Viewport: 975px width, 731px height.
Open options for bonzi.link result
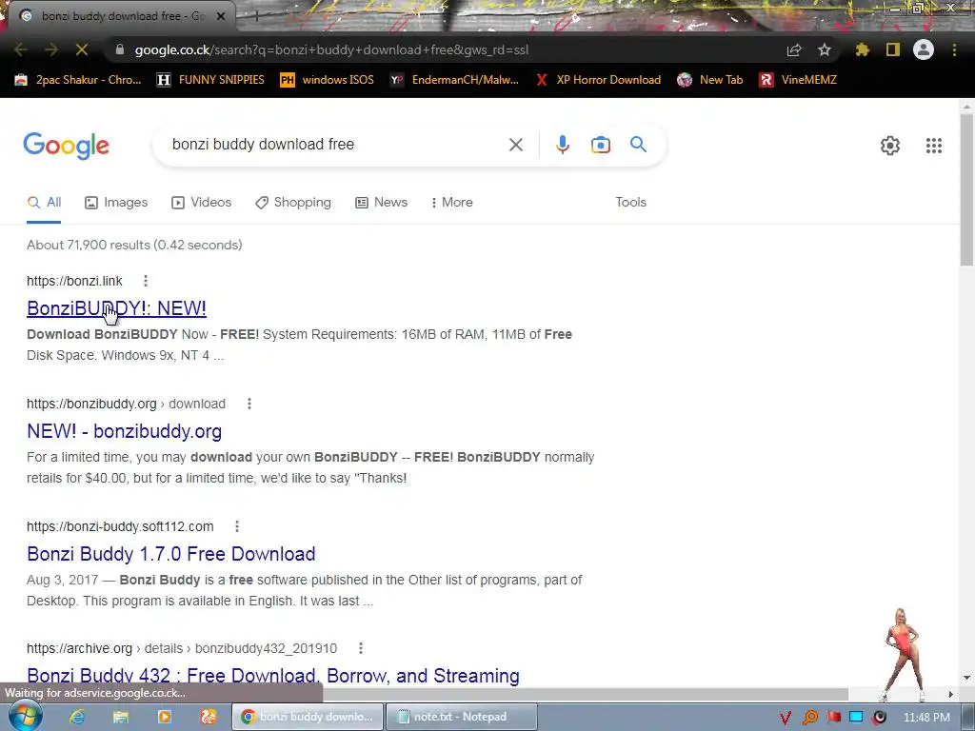[x=146, y=281]
